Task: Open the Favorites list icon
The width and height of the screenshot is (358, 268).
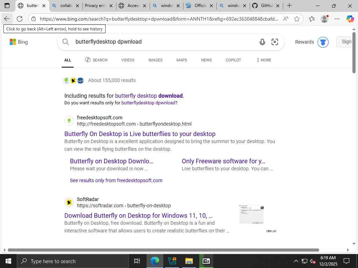Action: pyautogui.click(x=312, y=19)
